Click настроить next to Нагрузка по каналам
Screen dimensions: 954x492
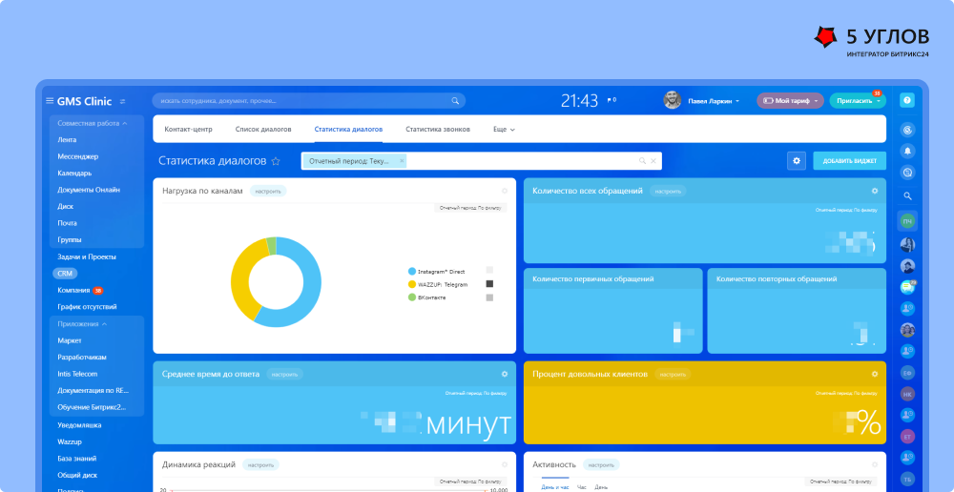pyautogui.click(x=268, y=191)
